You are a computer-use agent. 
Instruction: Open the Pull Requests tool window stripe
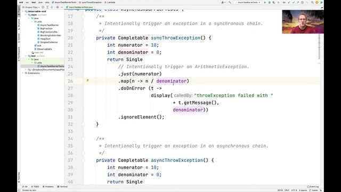19,54
